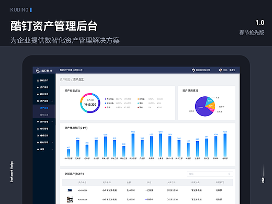Select the highlighted 资产总览 submenu item
The height and width of the screenshot is (204, 272).
44,108
